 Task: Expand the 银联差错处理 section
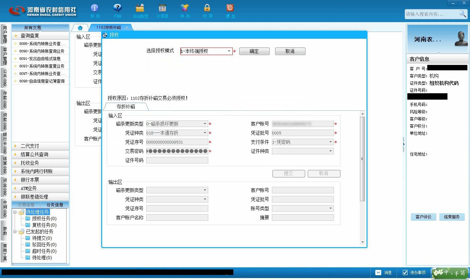click(x=40, y=197)
